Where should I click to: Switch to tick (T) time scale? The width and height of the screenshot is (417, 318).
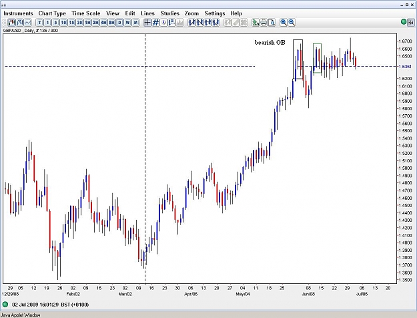pos(39,23)
